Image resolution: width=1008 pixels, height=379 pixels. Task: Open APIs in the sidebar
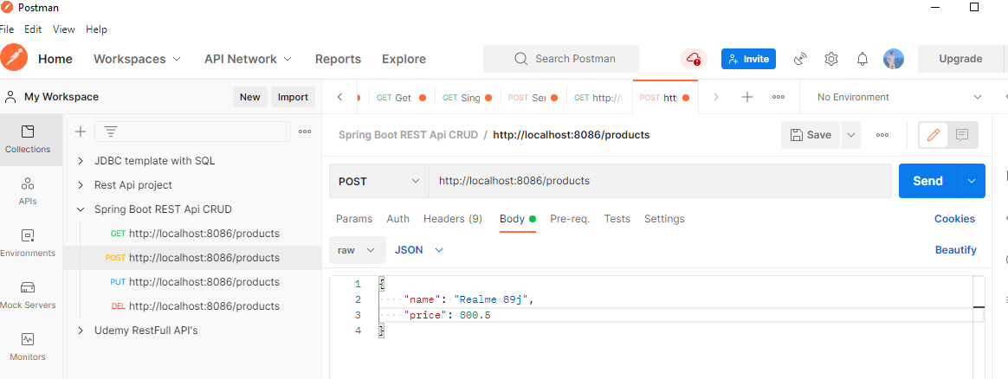point(28,191)
